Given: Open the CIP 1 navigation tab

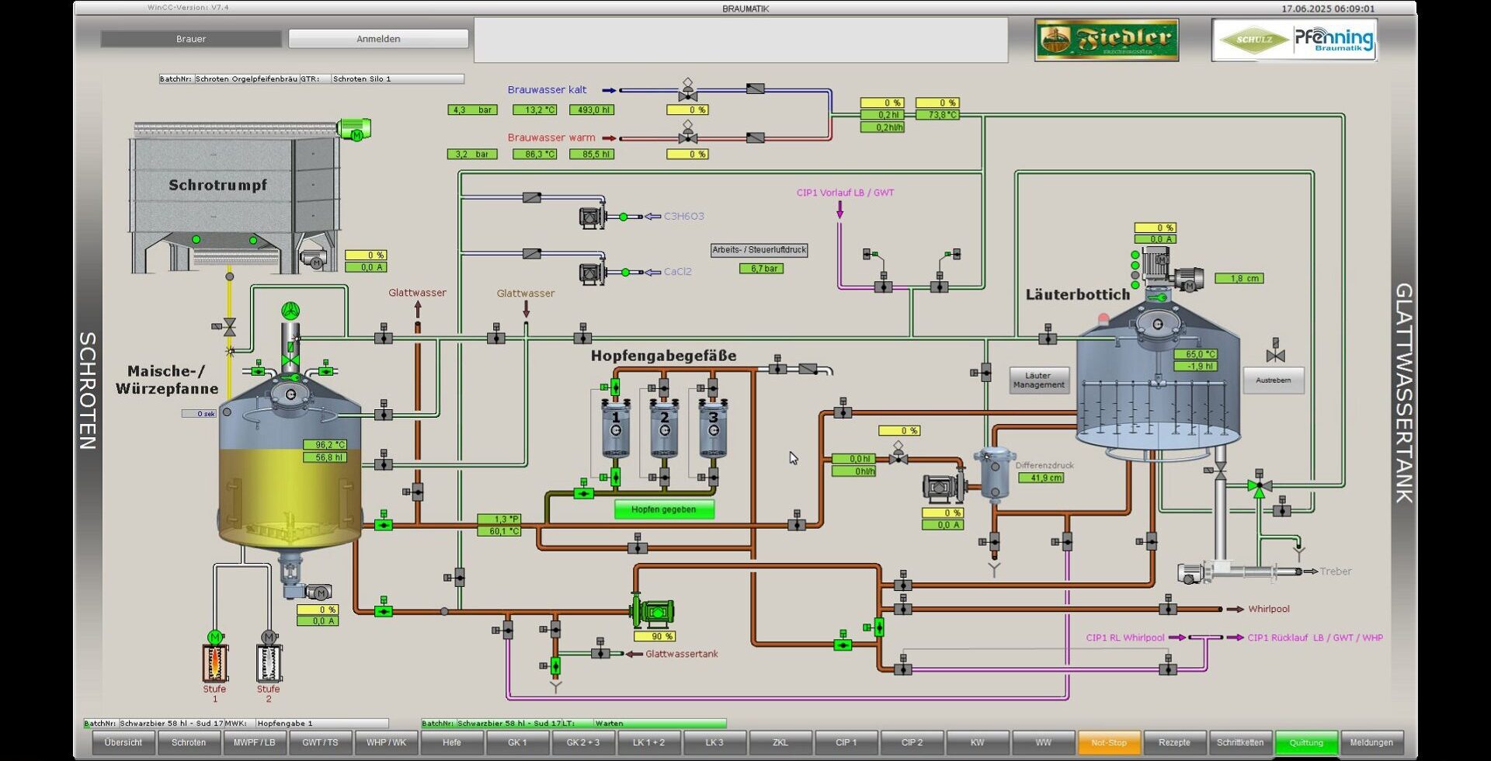Looking at the screenshot, I should tap(846, 742).
